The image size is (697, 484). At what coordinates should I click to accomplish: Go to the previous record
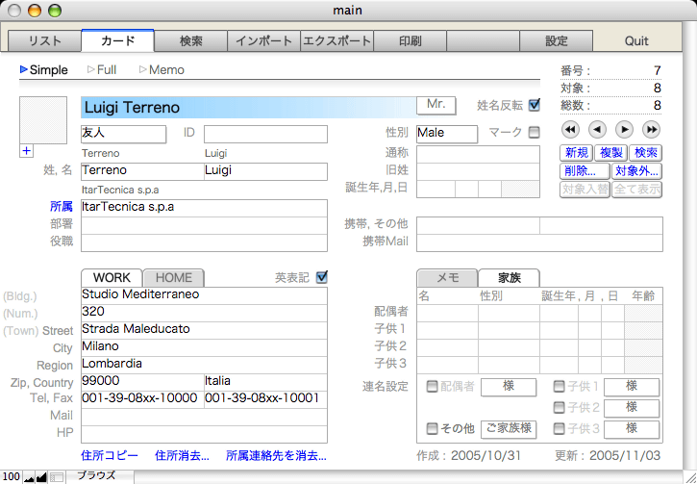click(x=597, y=130)
